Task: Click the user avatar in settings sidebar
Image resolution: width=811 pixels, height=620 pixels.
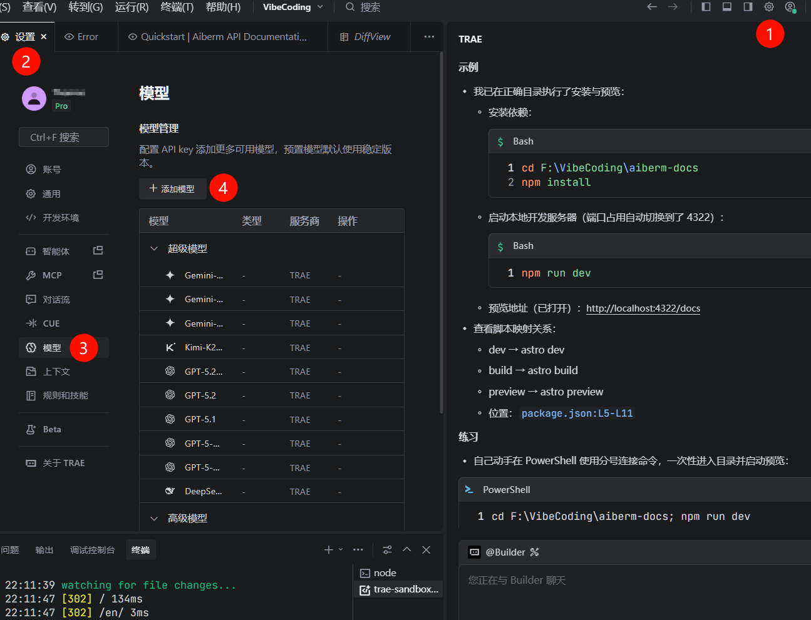Action: [34, 99]
